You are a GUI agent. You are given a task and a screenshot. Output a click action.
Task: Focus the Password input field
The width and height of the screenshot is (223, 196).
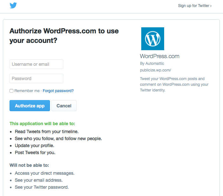click(x=36, y=78)
